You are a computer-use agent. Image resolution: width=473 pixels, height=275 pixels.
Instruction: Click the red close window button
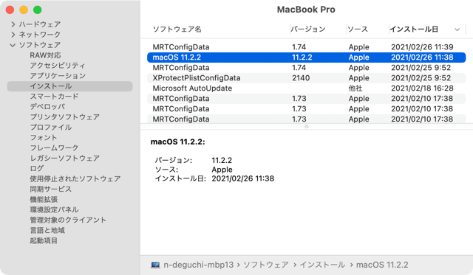click(10, 10)
